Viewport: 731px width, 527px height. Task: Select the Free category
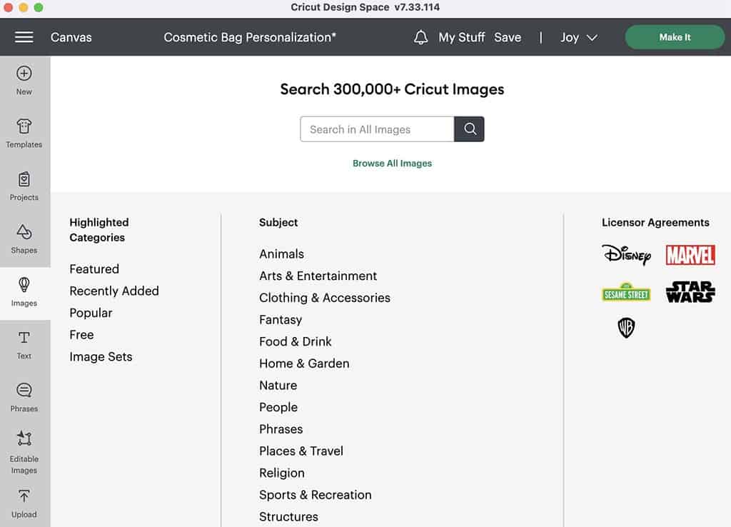(x=81, y=335)
